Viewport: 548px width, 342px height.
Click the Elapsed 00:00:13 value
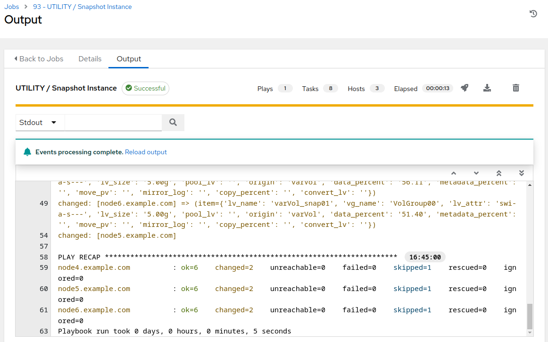tap(438, 88)
